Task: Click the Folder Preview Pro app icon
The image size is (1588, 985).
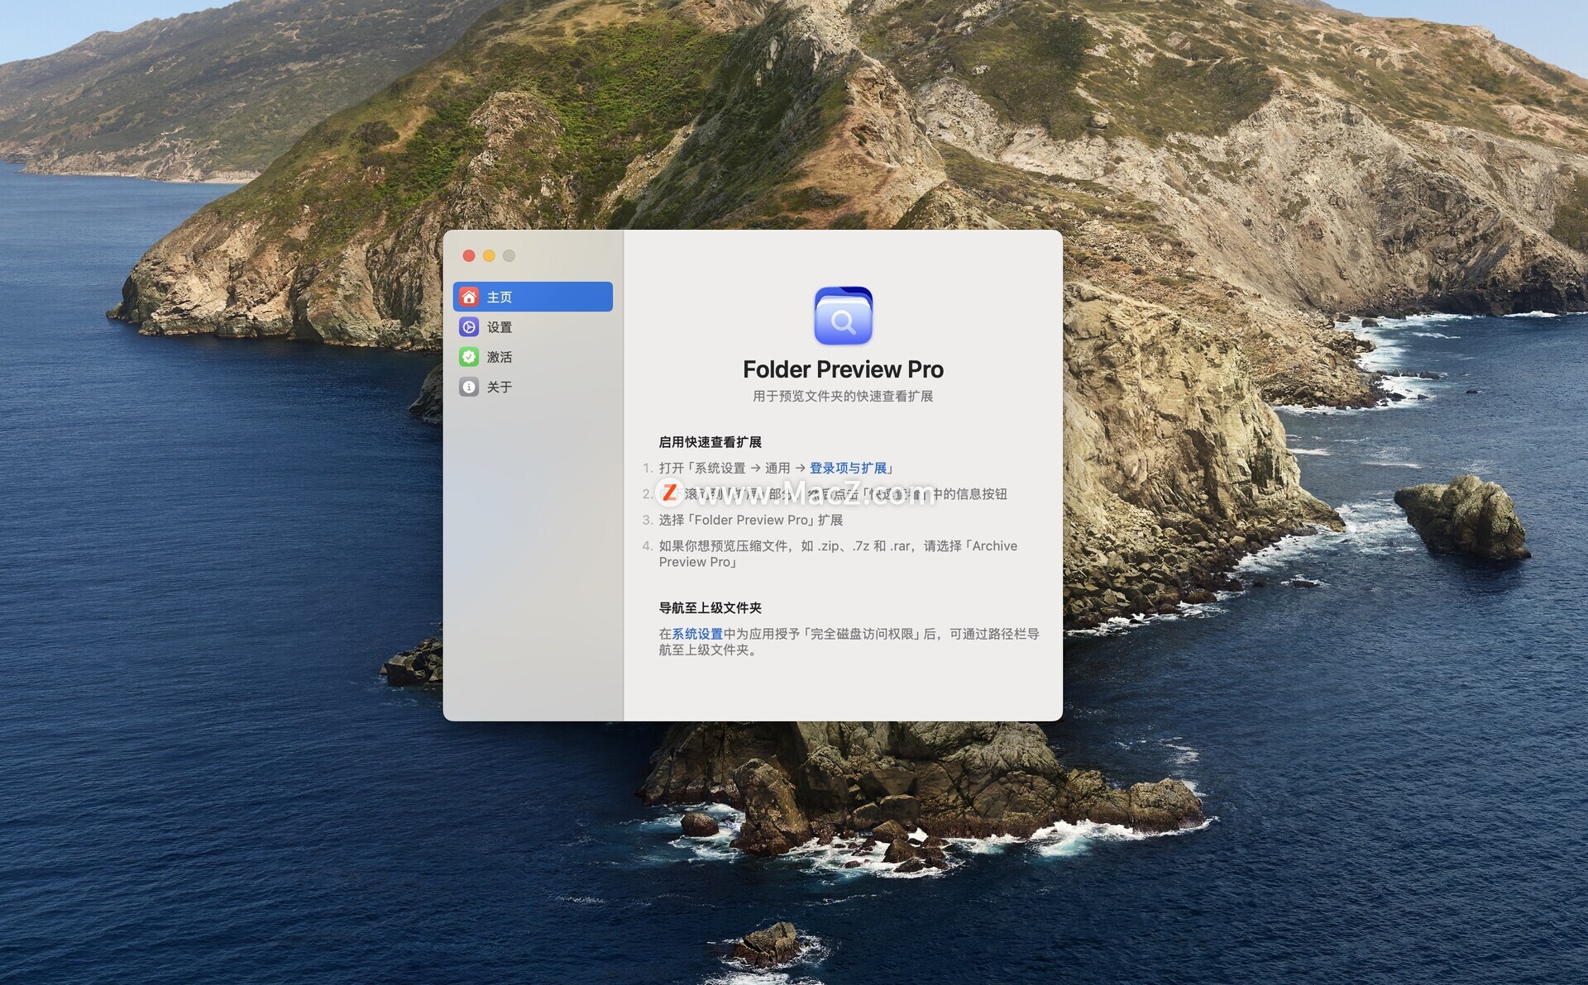Action: click(843, 316)
